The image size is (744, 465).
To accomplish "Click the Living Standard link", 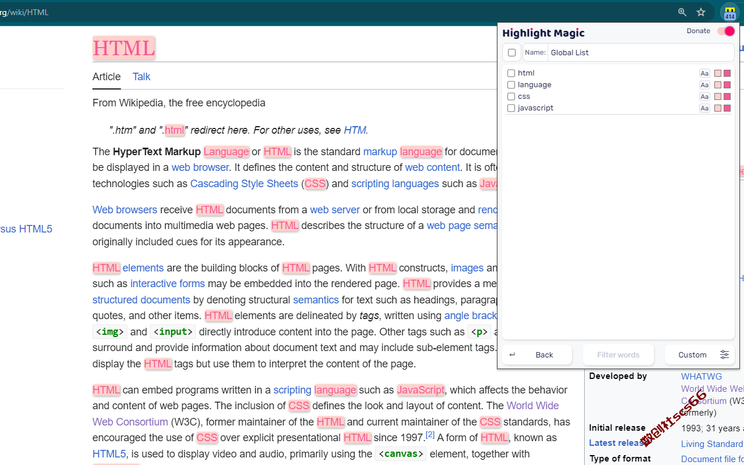I will (712, 444).
